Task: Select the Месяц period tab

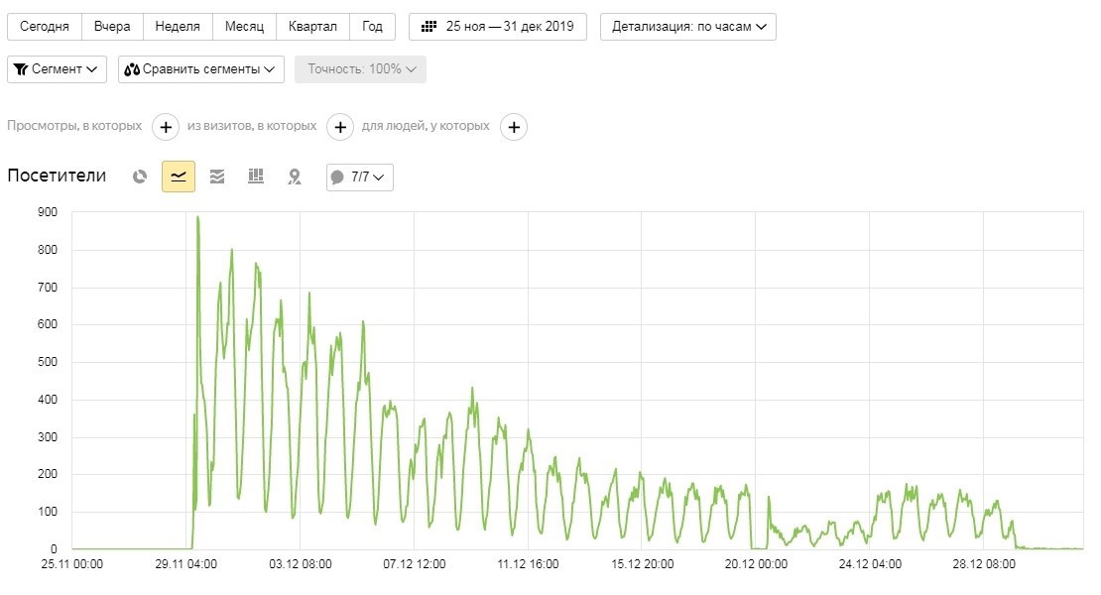Action: point(244,27)
